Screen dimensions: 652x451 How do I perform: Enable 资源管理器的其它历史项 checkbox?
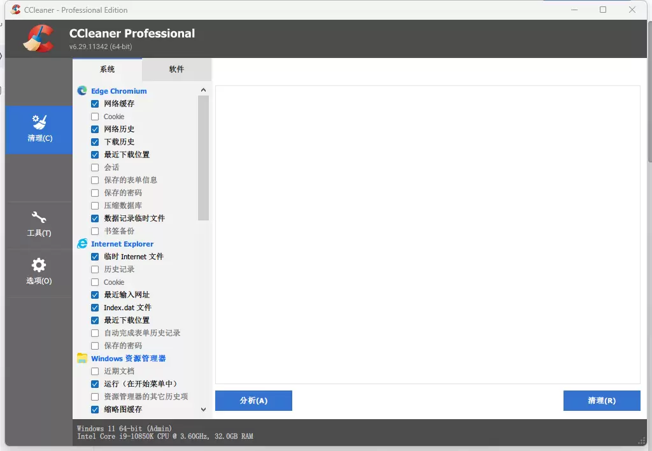[x=95, y=396]
